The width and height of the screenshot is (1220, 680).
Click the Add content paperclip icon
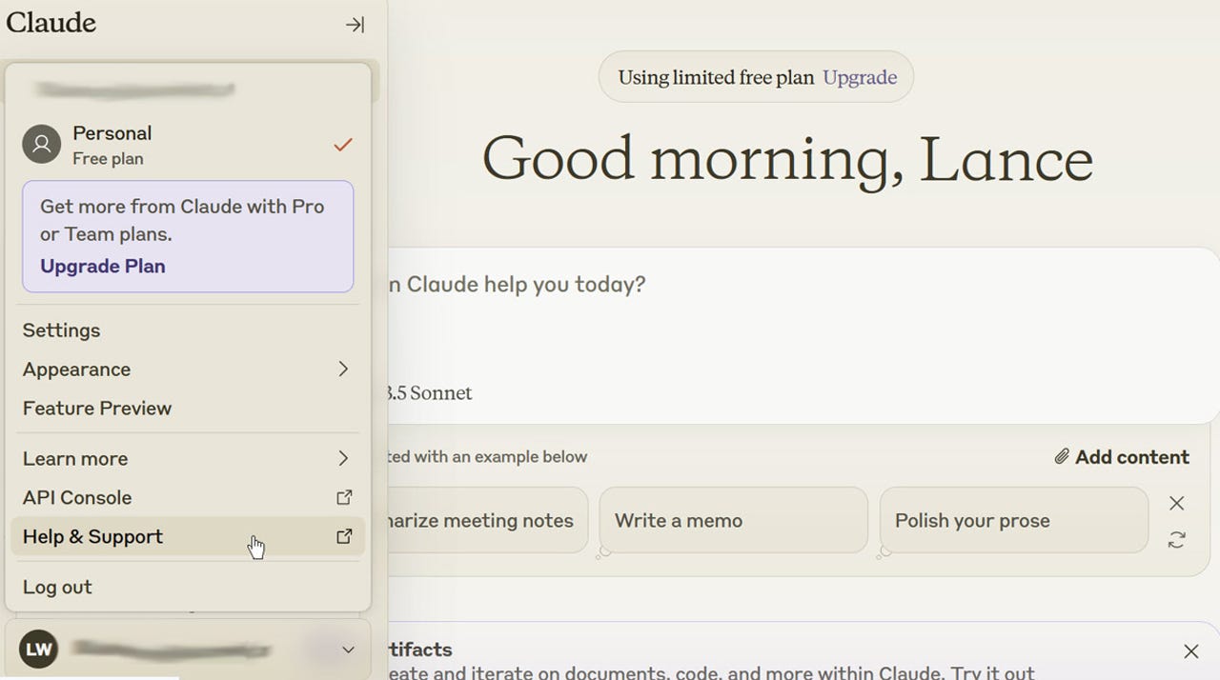click(1061, 456)
